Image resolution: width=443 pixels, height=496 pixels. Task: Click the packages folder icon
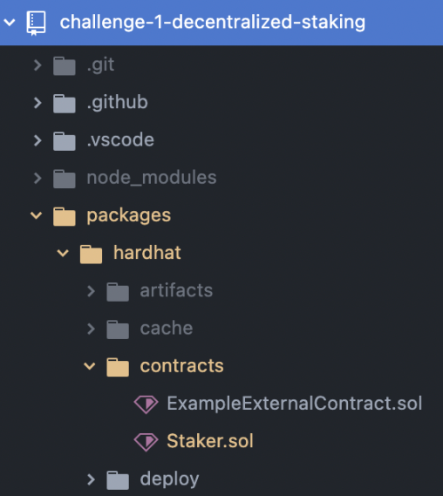[x=65, y=216]
